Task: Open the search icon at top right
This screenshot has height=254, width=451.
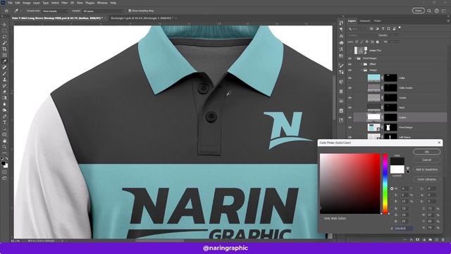Action: (x=429, y=11)
